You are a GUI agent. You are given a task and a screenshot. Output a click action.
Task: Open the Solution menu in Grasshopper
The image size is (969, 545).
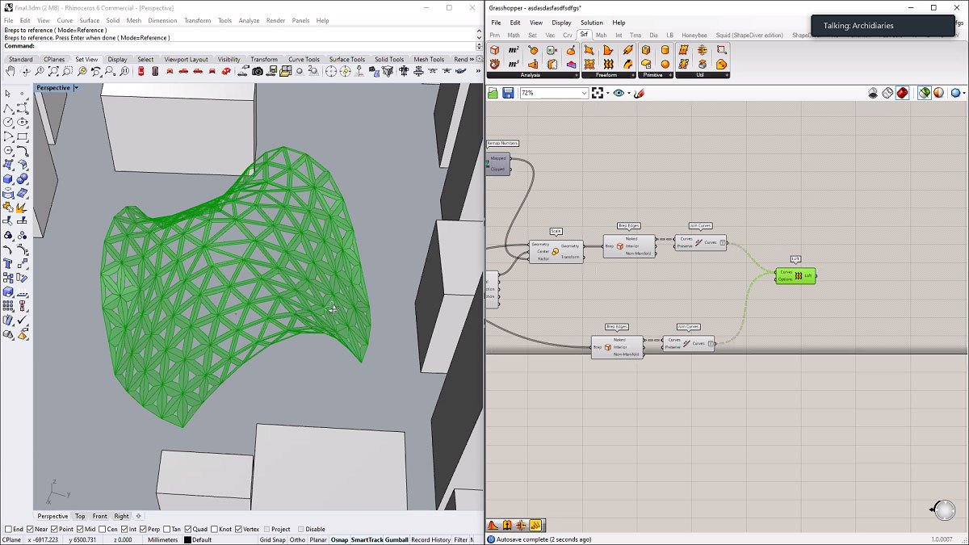pos(591,23)
